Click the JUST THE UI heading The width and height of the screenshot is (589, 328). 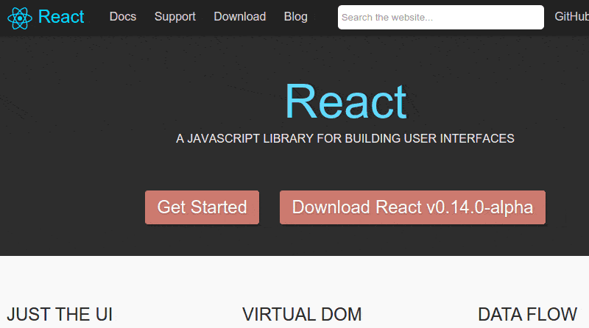(60, 315)
